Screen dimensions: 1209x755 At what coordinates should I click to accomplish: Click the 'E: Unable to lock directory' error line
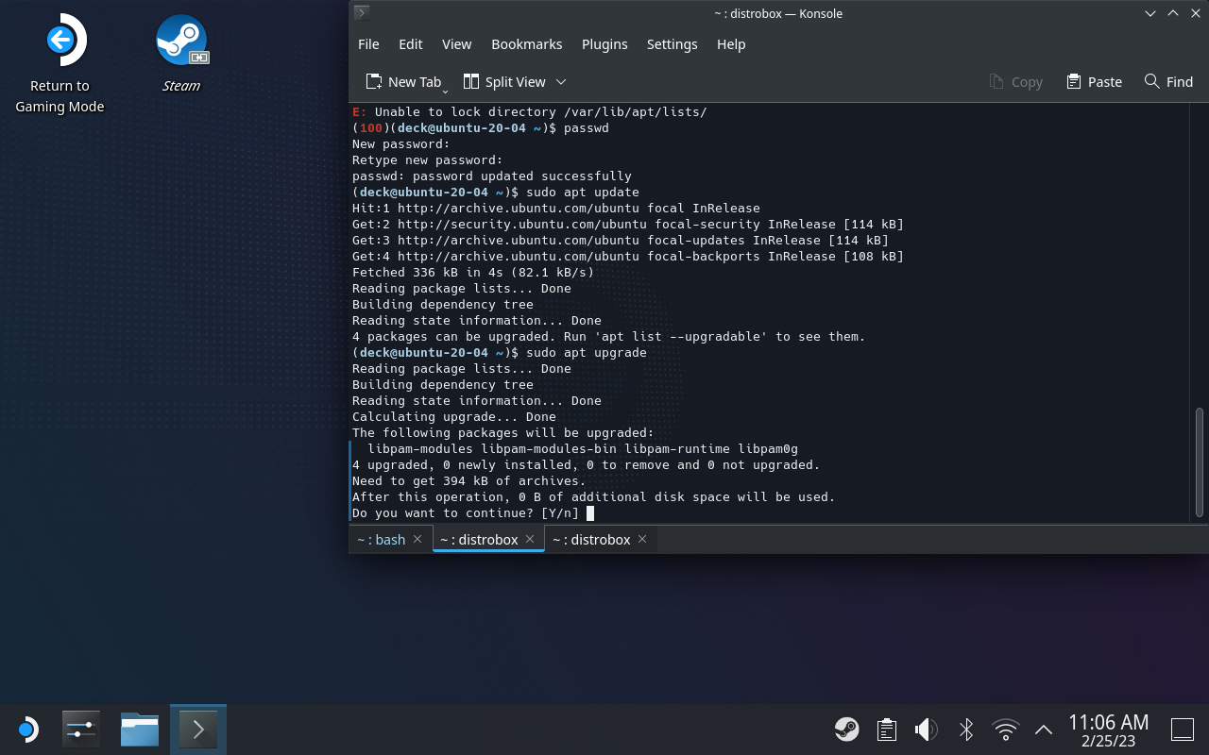(x=530, y=112)
